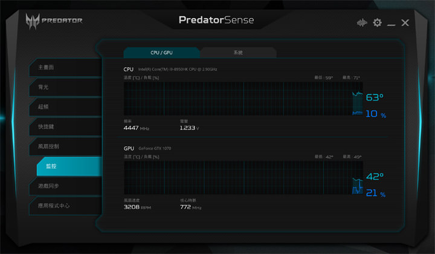
Task: Click the GPU temperature and load graph
Action: 237,178
